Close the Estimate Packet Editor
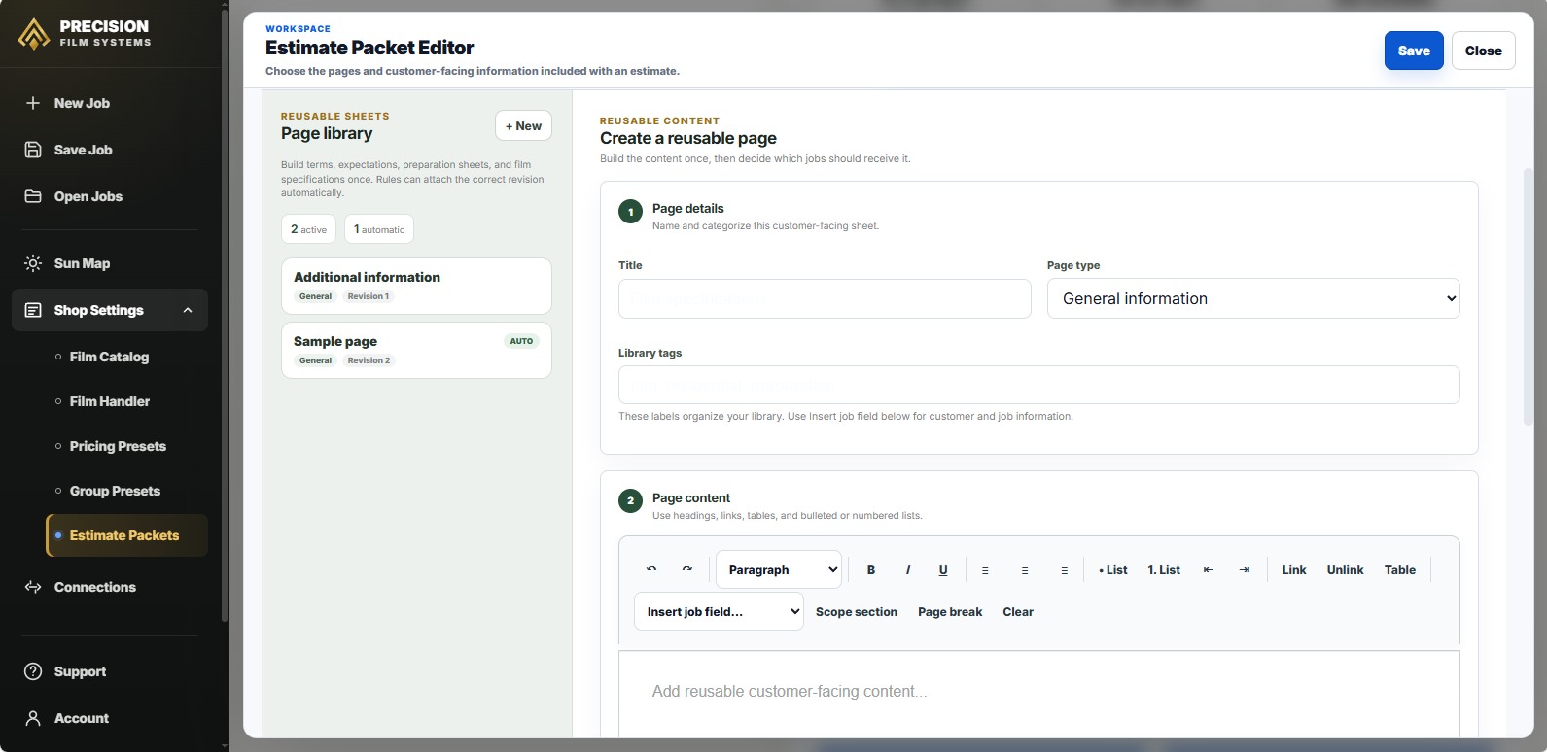This screenshot has width=1547, height=752. [x=1484, y=51]
